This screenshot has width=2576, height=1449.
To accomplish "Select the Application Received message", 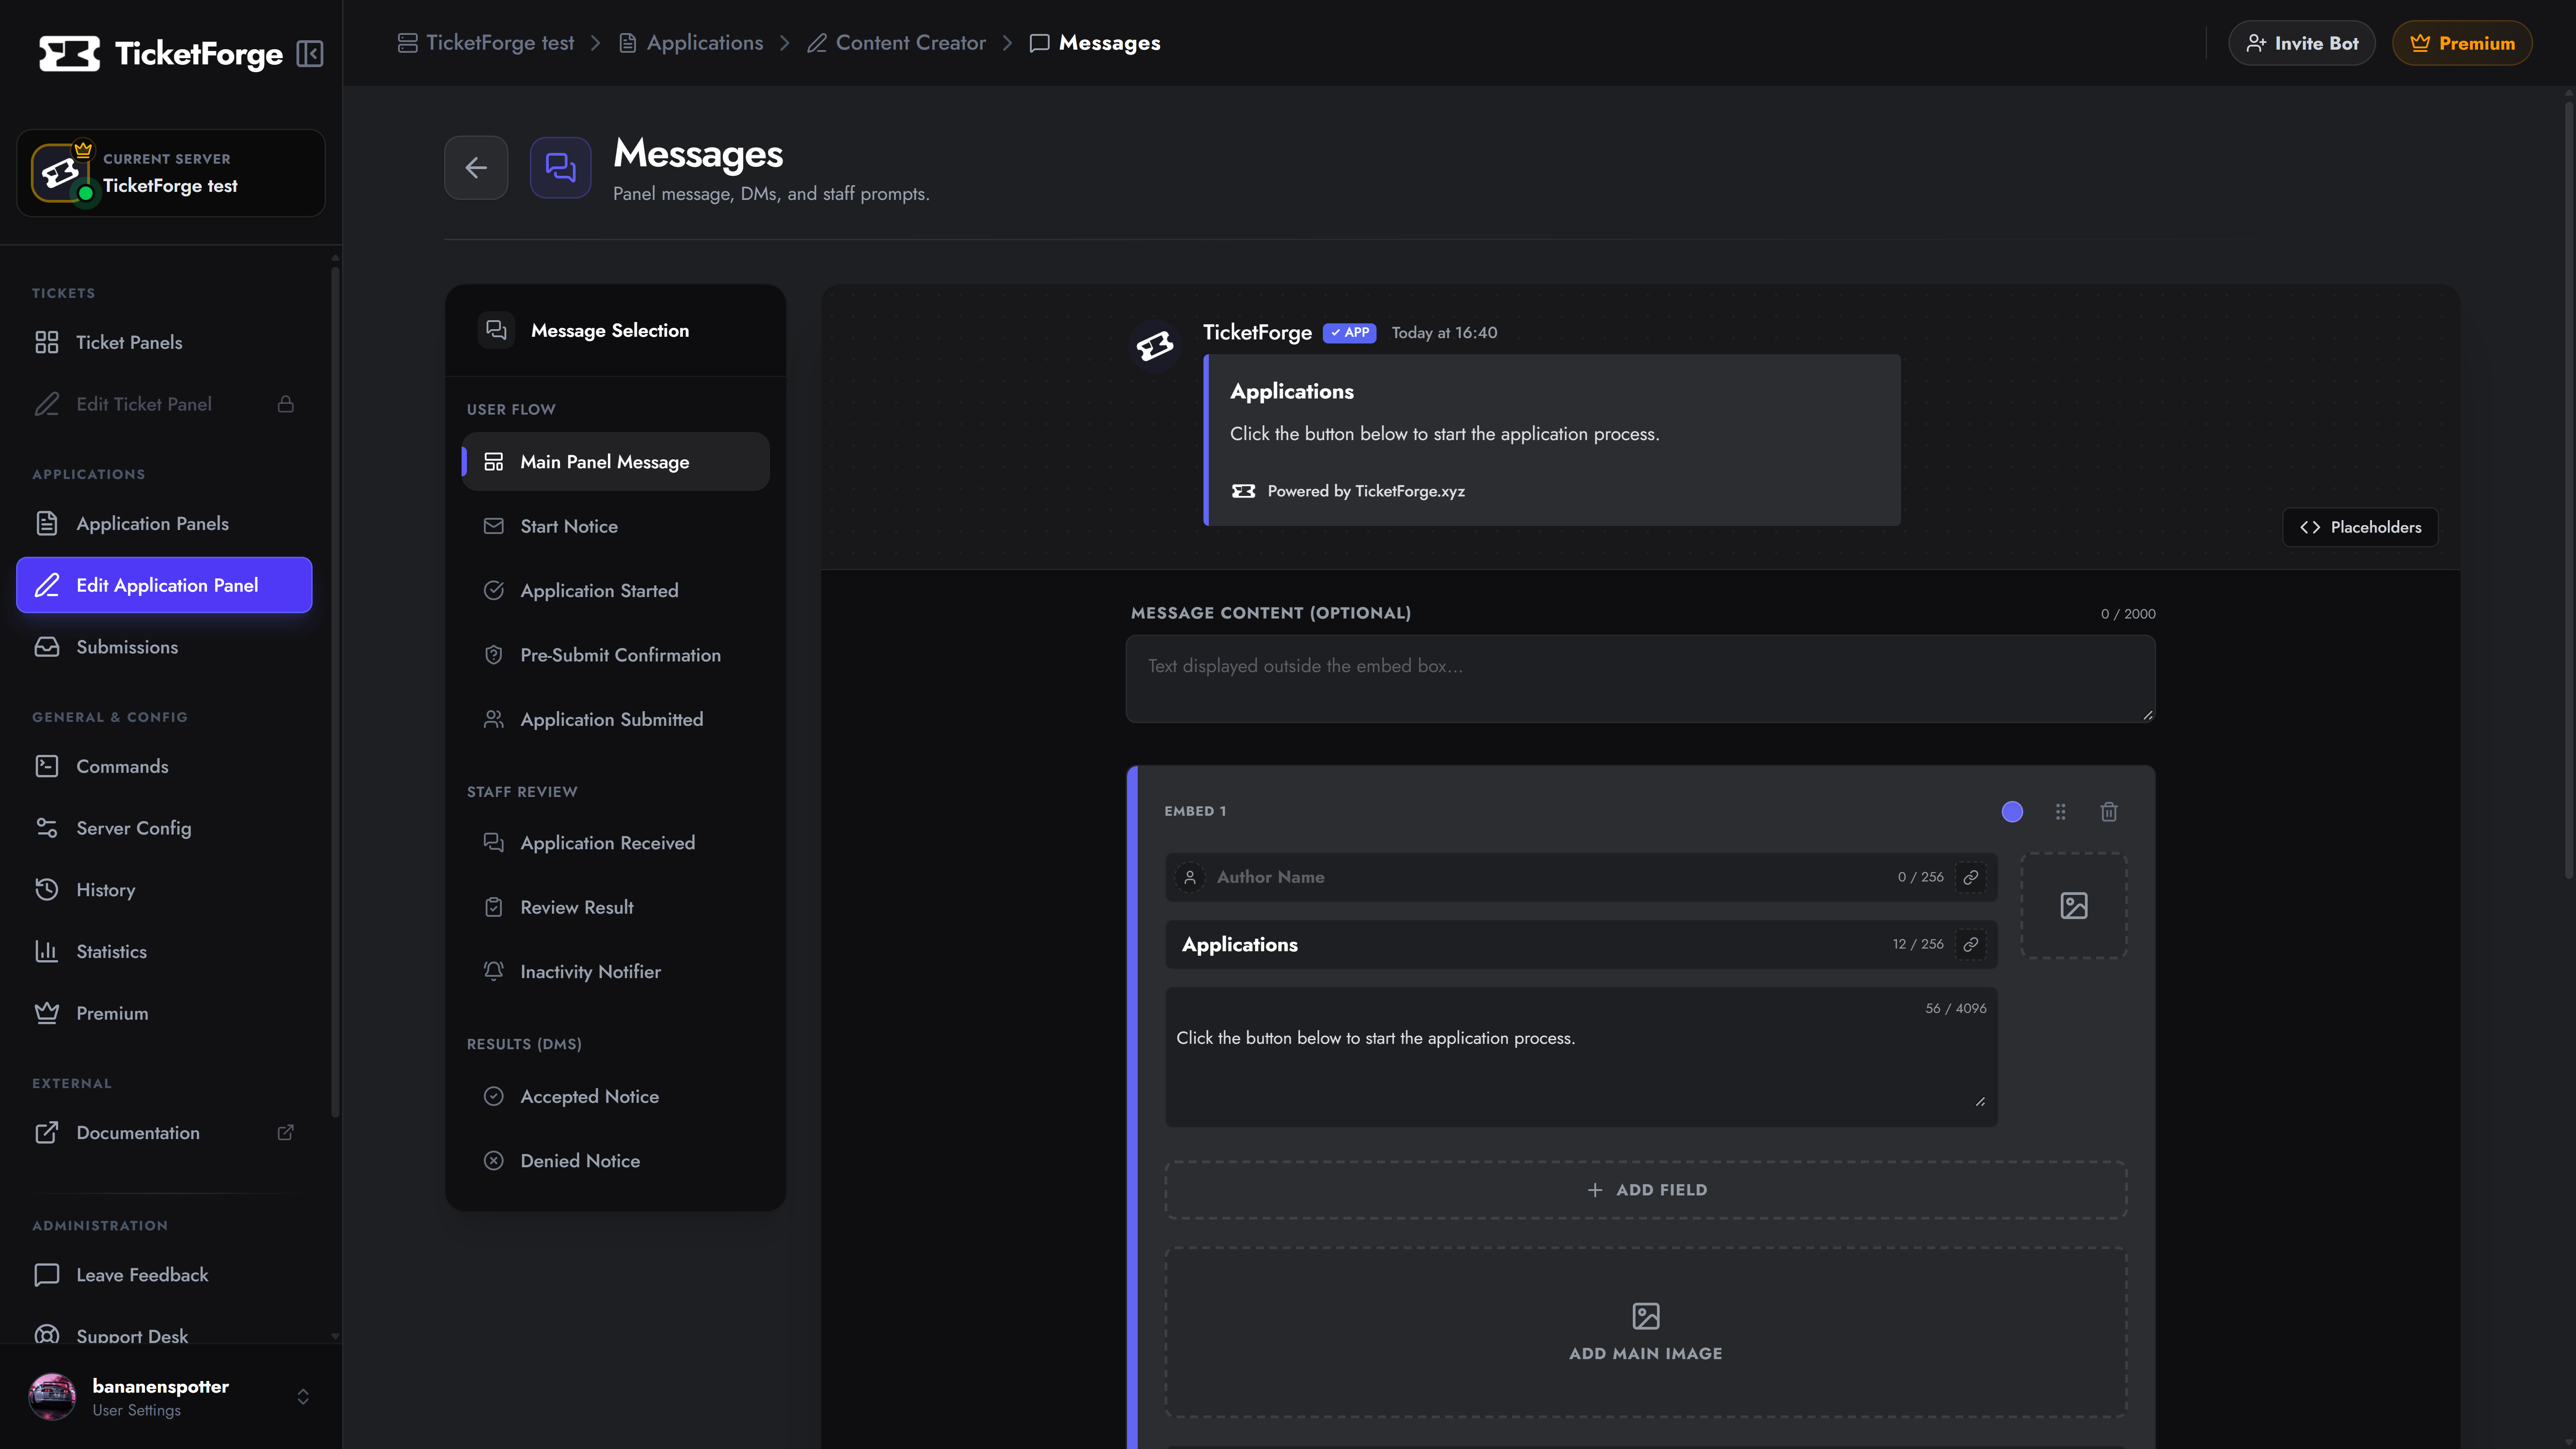I will [615, 842].
